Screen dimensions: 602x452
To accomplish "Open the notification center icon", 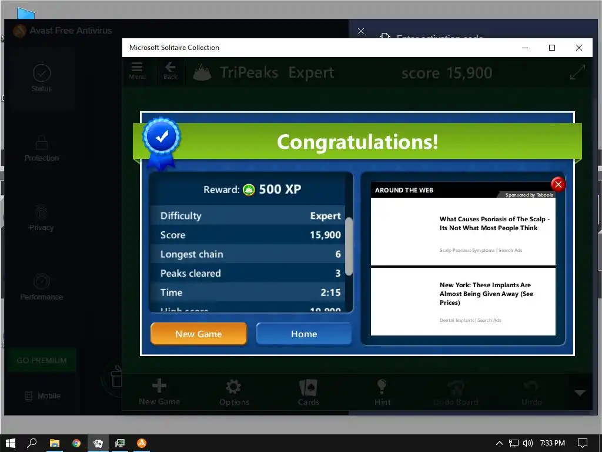I will pos(583,443).
